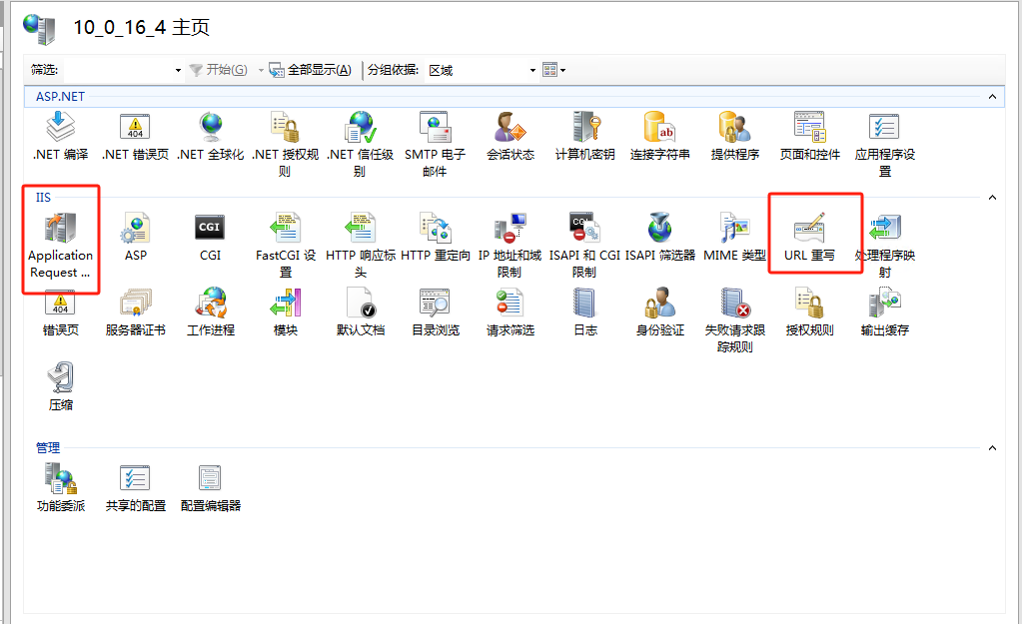Open .NET 全球化 feature
The height and width of the screenshot is (624, 1022).
(211, 136)
